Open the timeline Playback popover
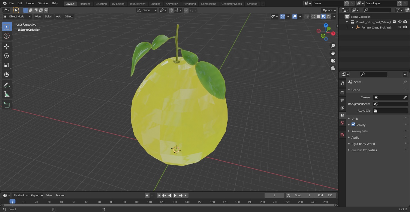This screenshot has height=212, width=410. 20,195
